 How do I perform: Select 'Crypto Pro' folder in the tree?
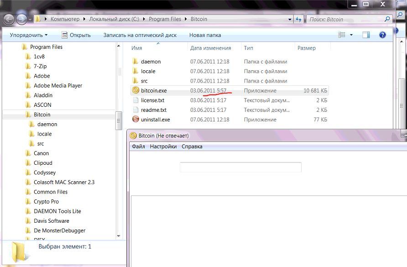click(x=46, y=201)
